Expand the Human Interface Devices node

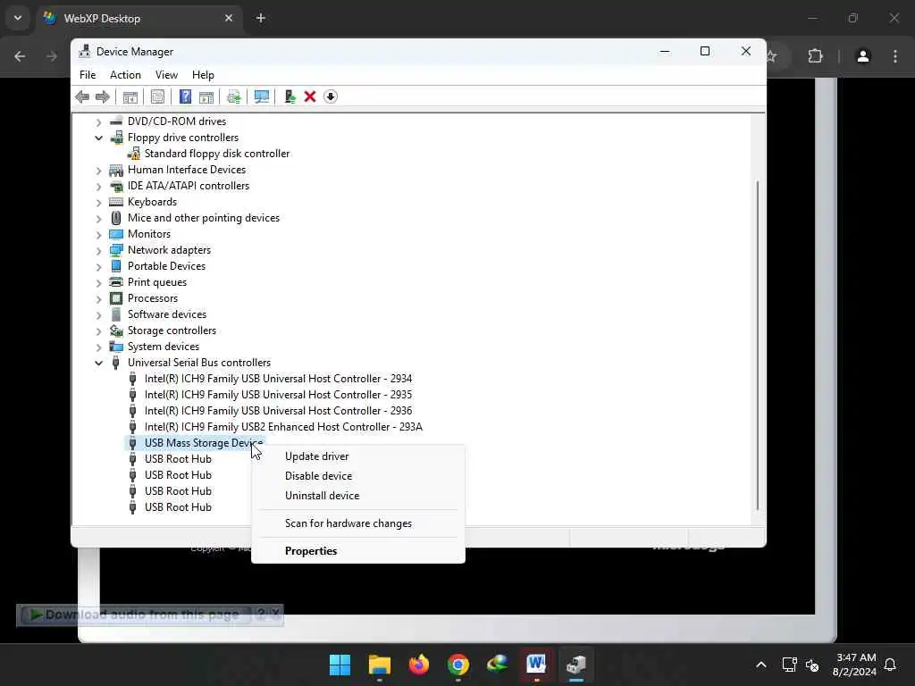point(98,171)
